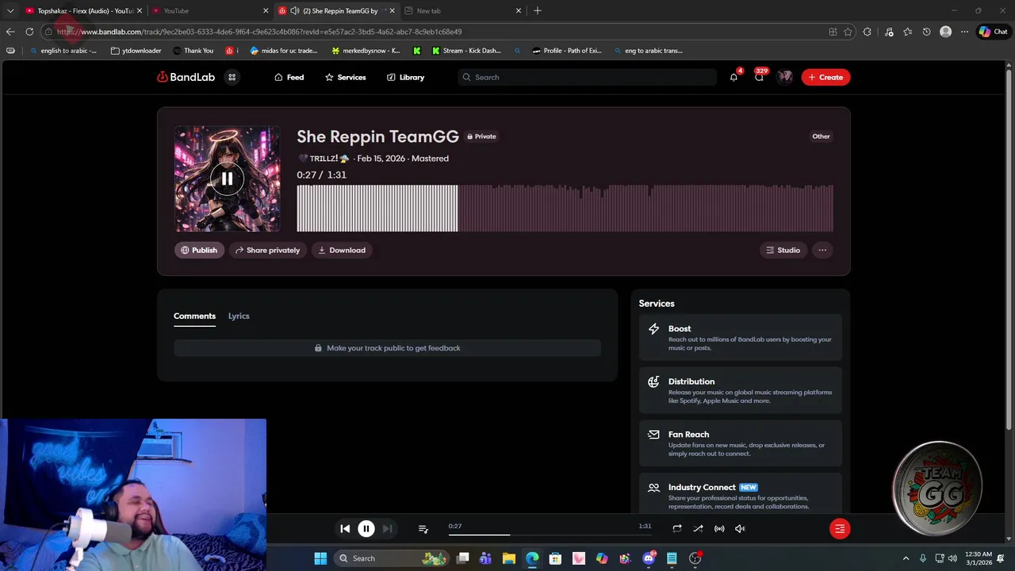Open the Fan Reach service
This screenshot has height=571, width=1015.
pyautogui.click(x=740, y=443)
